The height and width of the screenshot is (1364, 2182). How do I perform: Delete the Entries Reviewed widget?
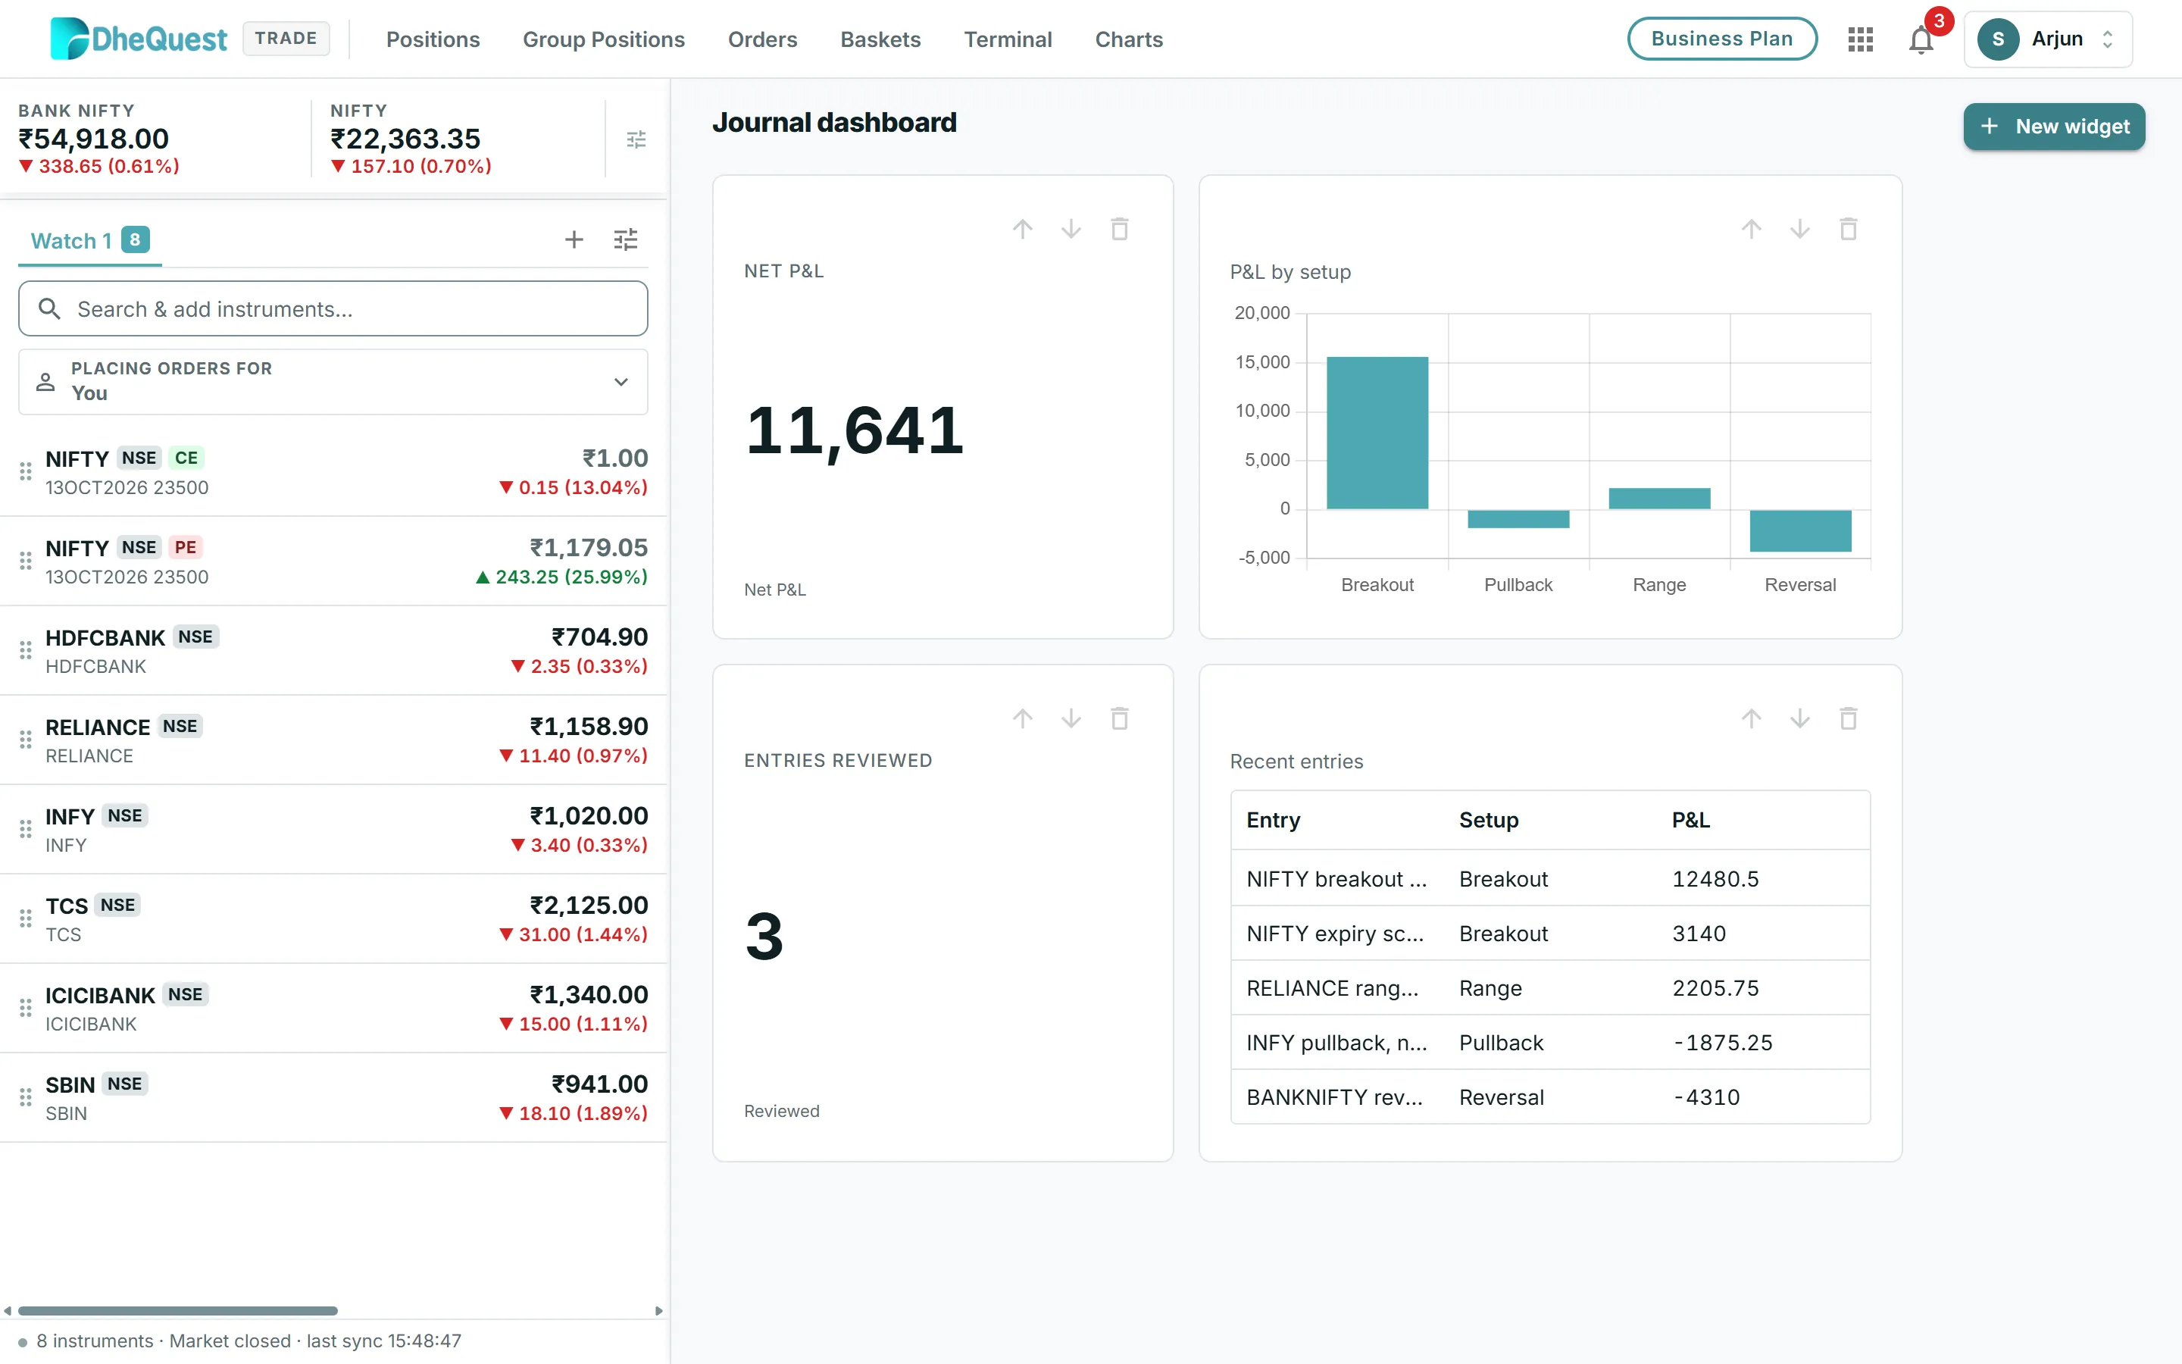1120,719
